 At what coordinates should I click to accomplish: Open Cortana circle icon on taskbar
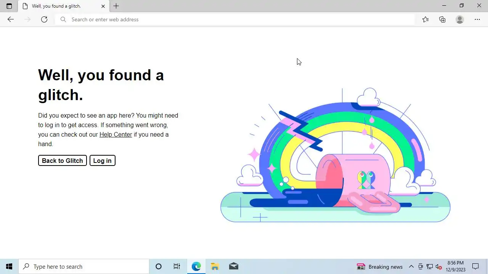[159, 266]
